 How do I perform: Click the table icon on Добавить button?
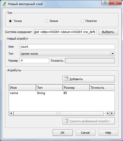[x=66, y=79]
